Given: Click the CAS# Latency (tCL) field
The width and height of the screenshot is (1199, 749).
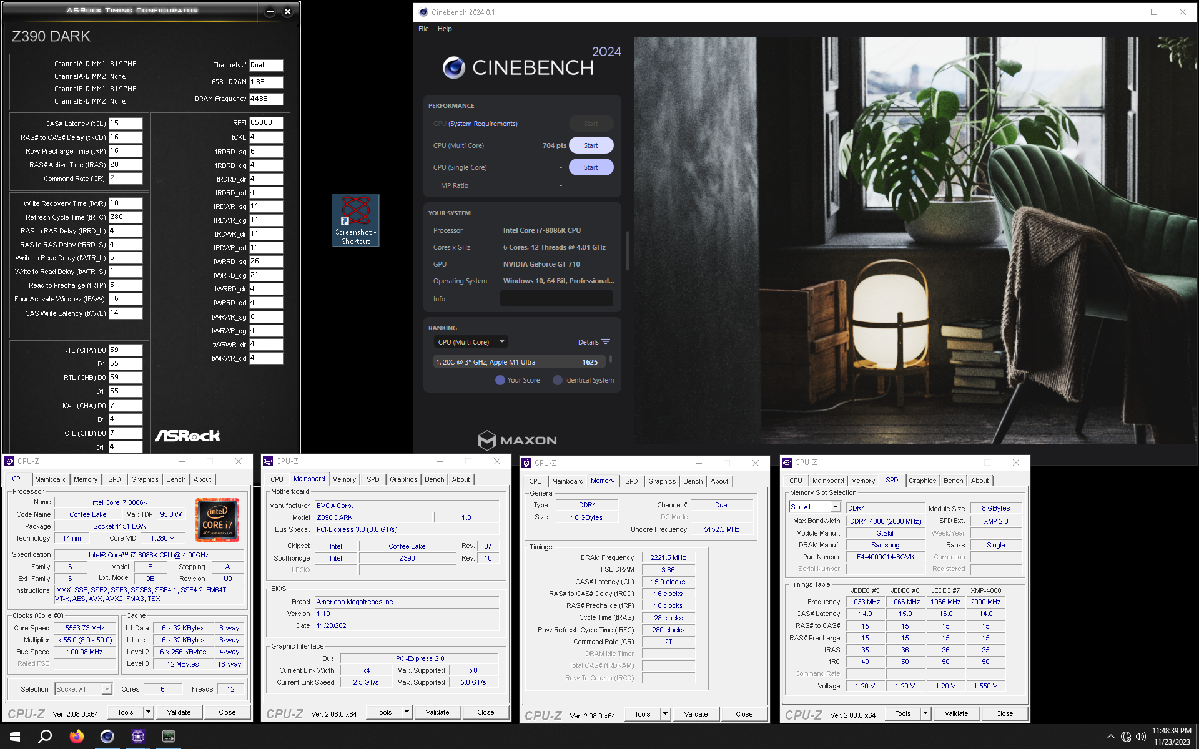Looking at the screenshot, I should click(x=126, y=124).
